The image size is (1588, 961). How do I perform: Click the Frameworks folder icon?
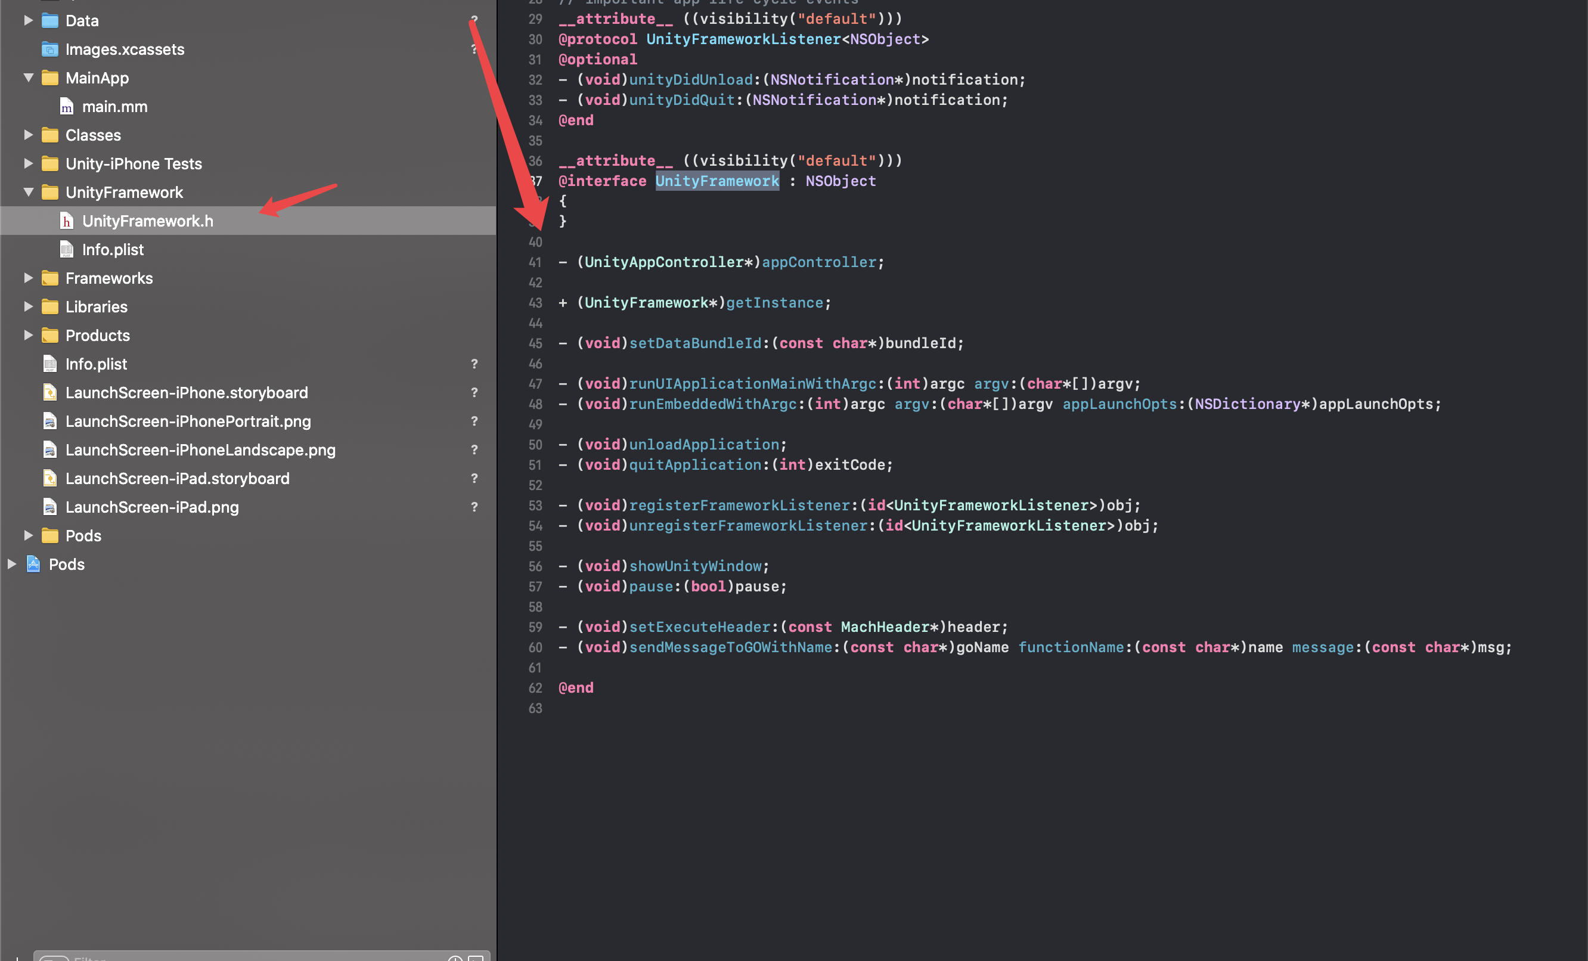click(49, 278)
